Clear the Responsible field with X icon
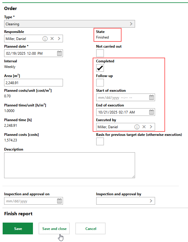The image size is (188, 242). [52, 39]
